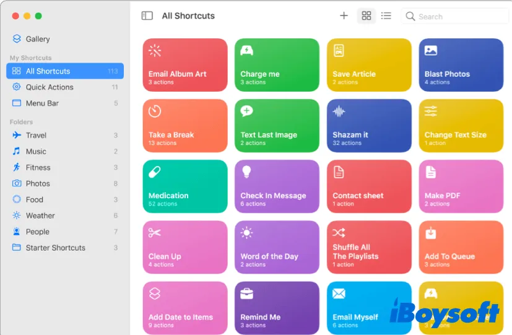Run the Shazam it shortcut
The width and height of the screenshot is (512, 335).
click(369, 126)
